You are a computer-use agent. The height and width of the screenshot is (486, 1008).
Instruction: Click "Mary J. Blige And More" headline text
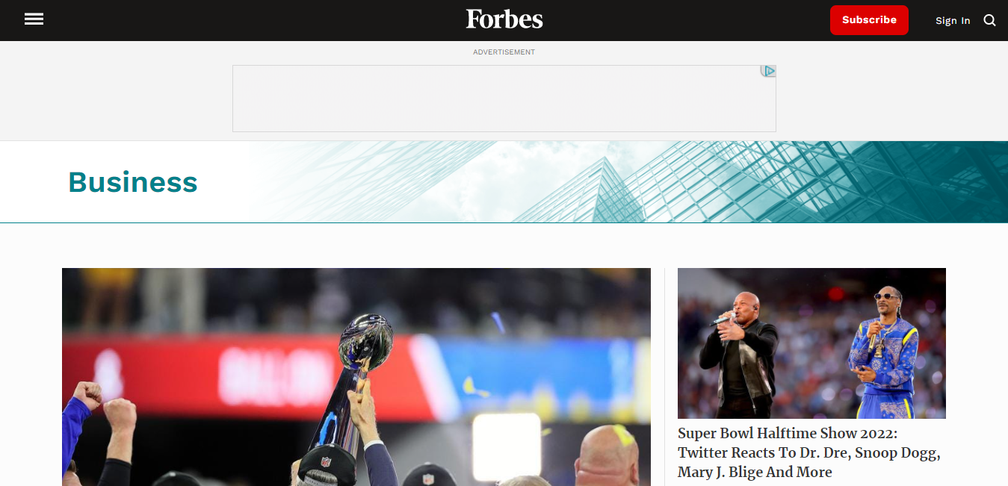click(x=755, y=472)
